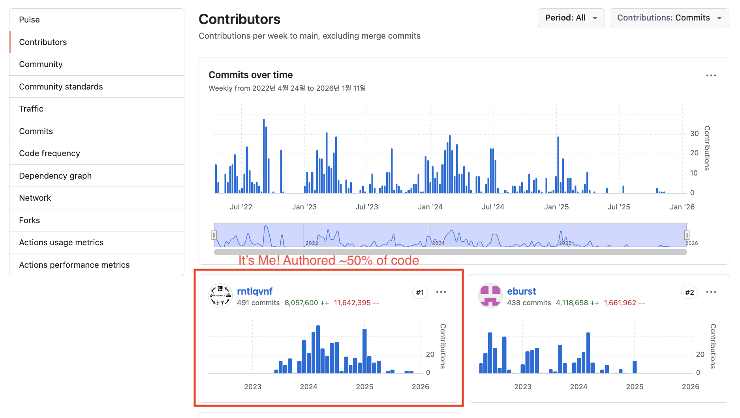Click the left range slider handle on the timeline
This screenshot has height=418, width=740.
214,235
